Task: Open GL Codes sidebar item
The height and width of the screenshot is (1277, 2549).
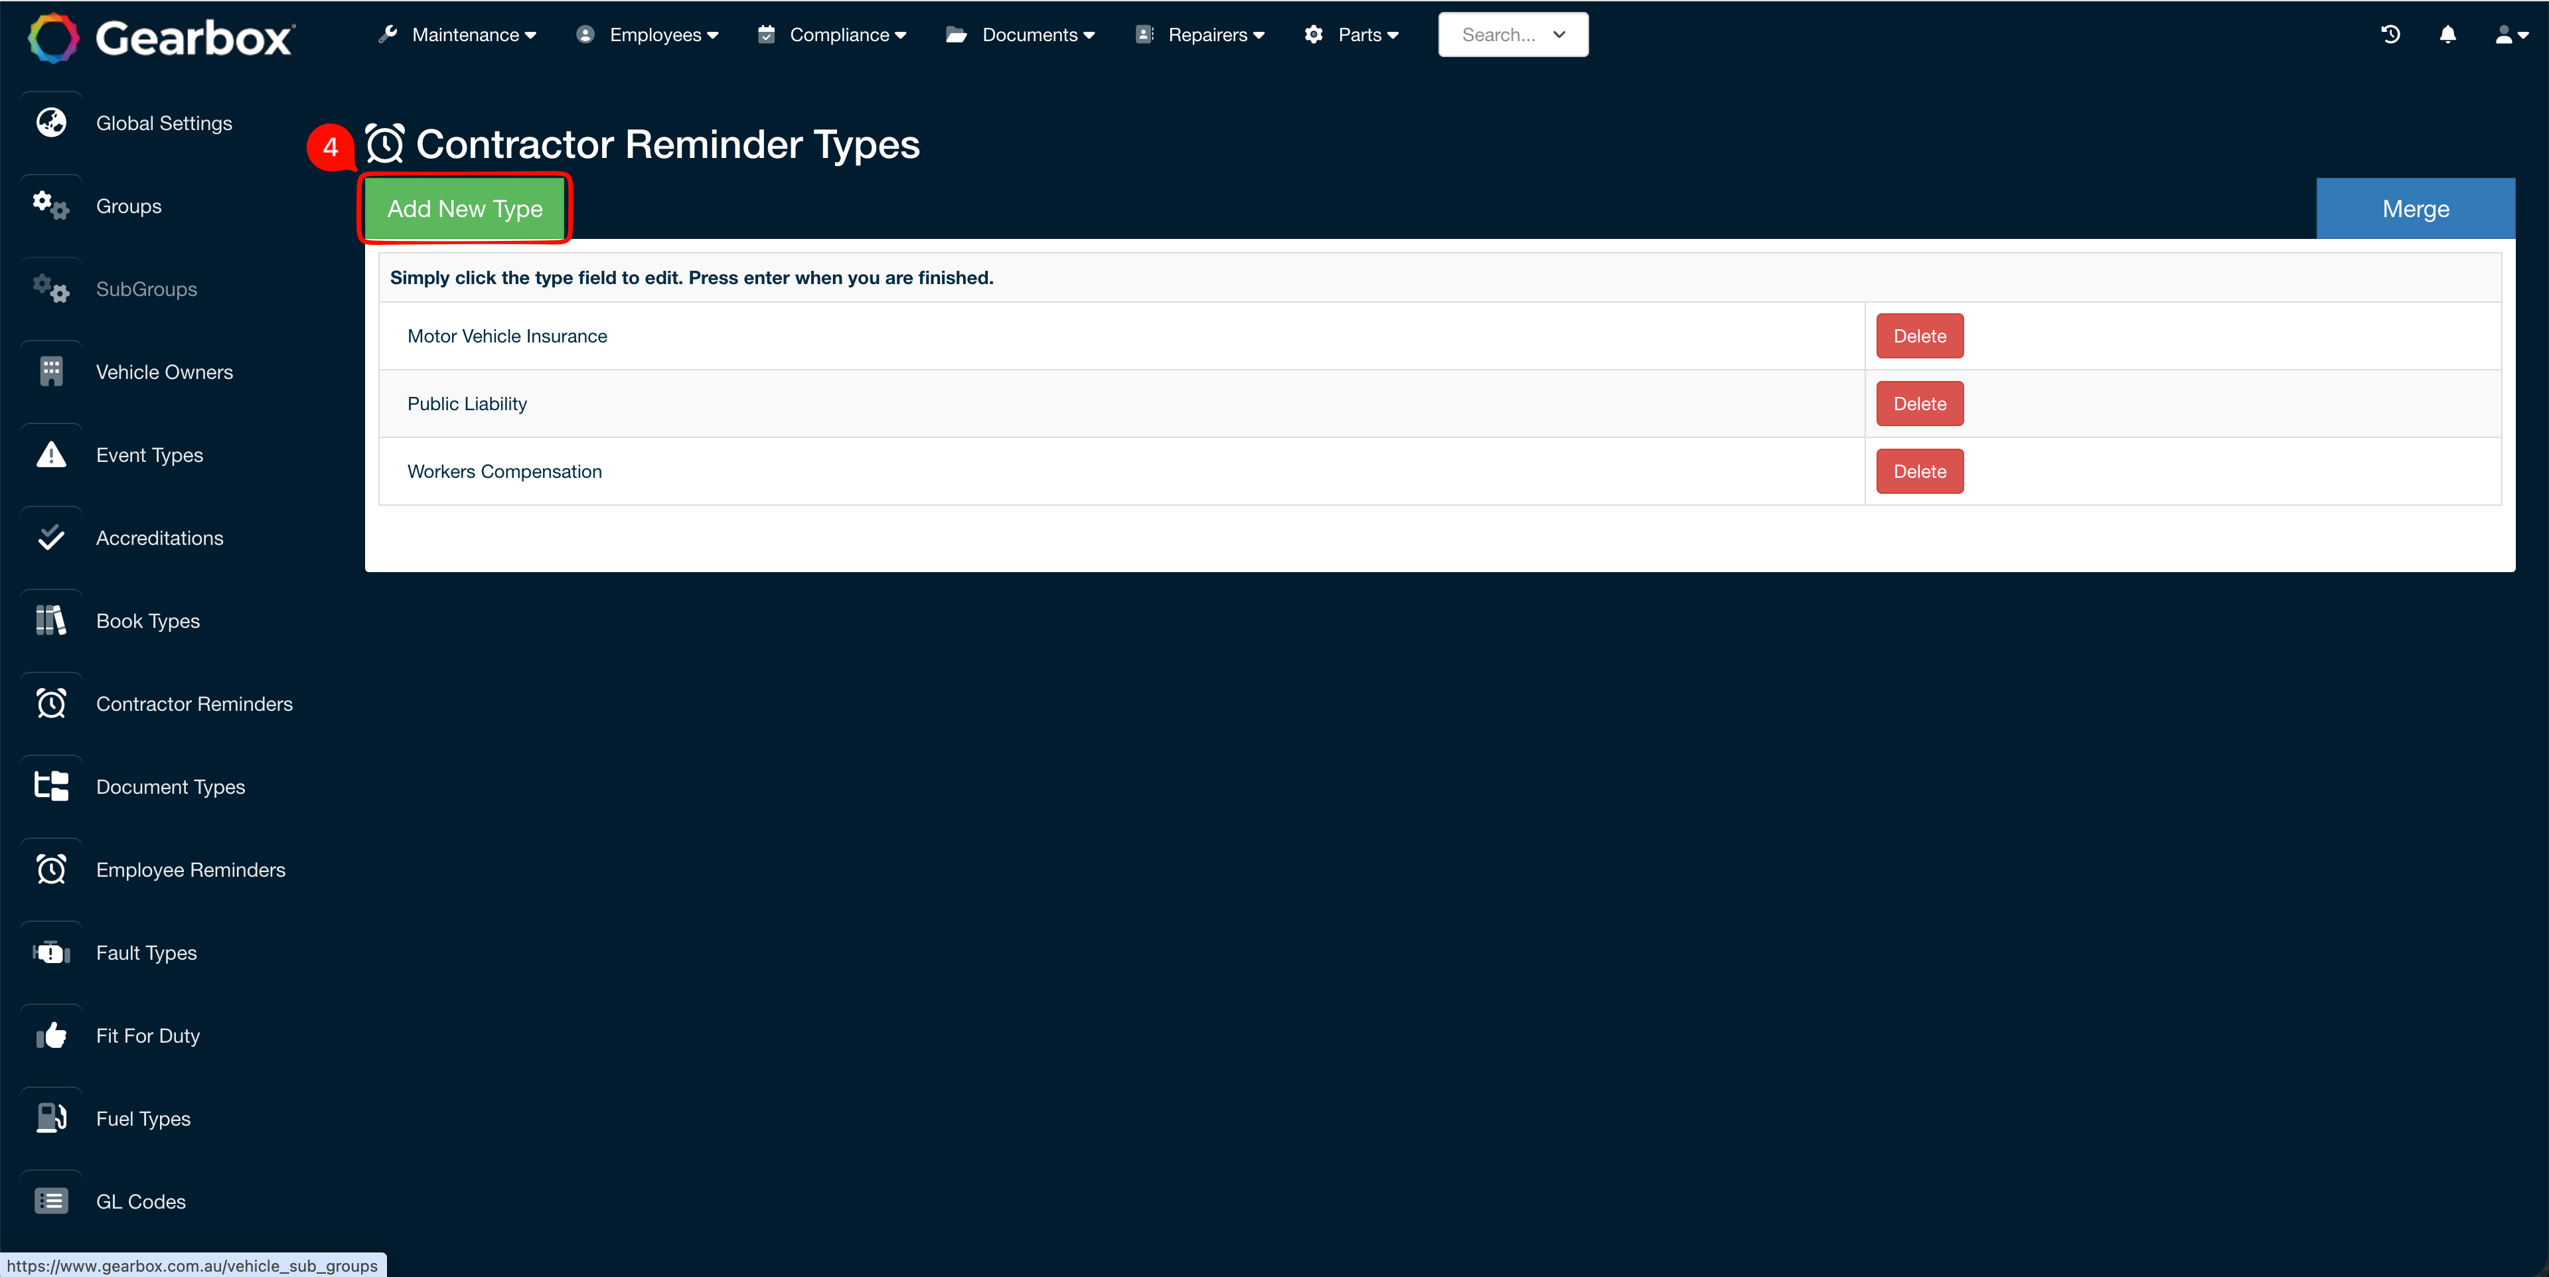Action: [x=141, y=1202]
